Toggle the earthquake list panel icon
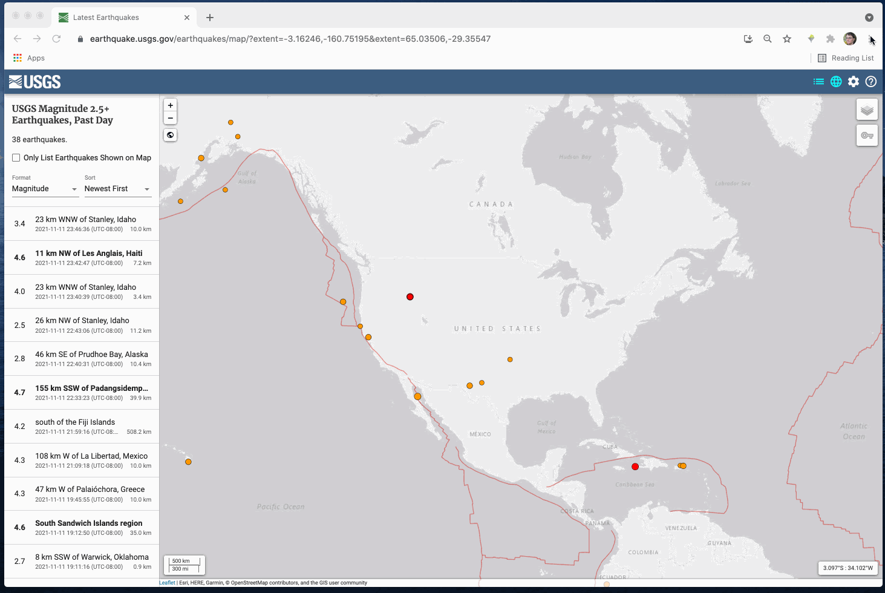Screen dimensions: 885x593 coord(818,82)
